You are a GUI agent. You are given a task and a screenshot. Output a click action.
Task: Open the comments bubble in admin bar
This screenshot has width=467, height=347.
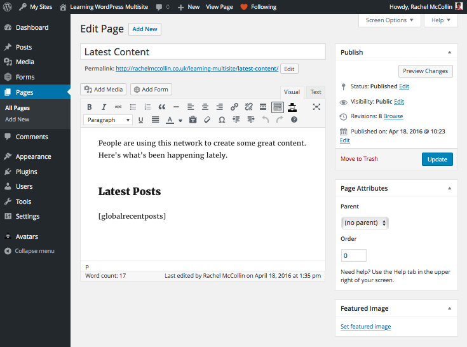(163, 7)
